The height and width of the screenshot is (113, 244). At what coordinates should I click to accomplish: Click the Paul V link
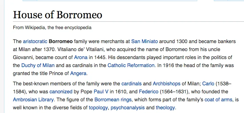pyautogui.click(x=101, y=92)
